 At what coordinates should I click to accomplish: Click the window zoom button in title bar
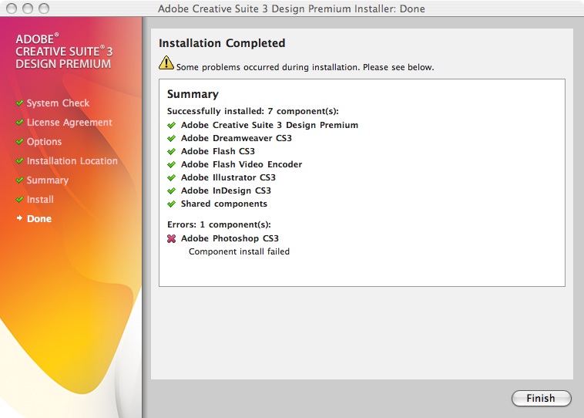(x=44, y=8)
